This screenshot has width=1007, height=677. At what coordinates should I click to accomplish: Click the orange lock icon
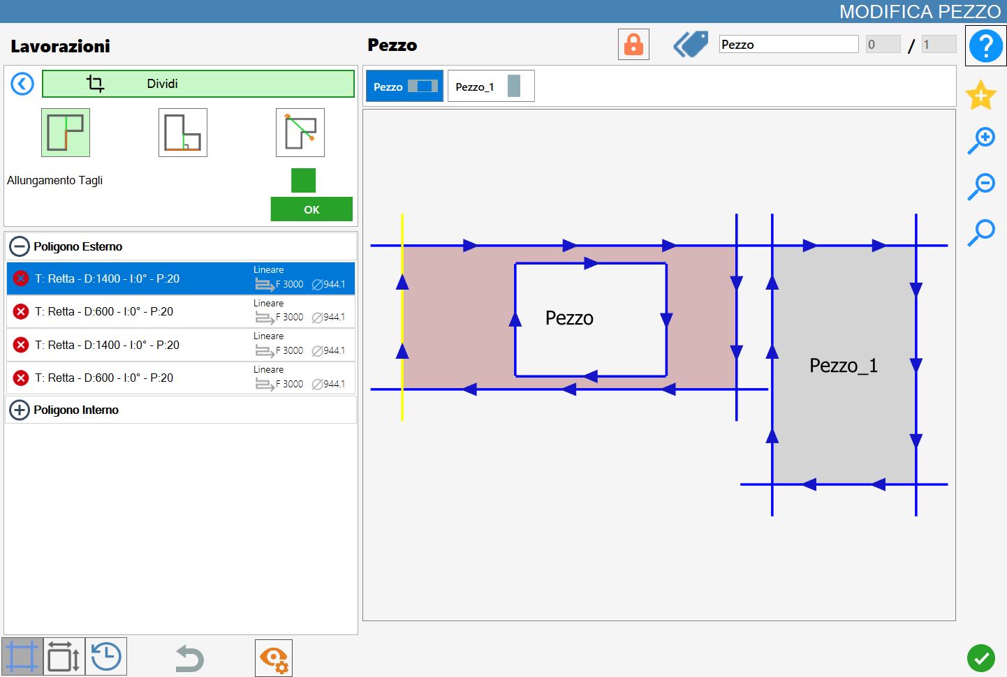click(x=633, y=45)
